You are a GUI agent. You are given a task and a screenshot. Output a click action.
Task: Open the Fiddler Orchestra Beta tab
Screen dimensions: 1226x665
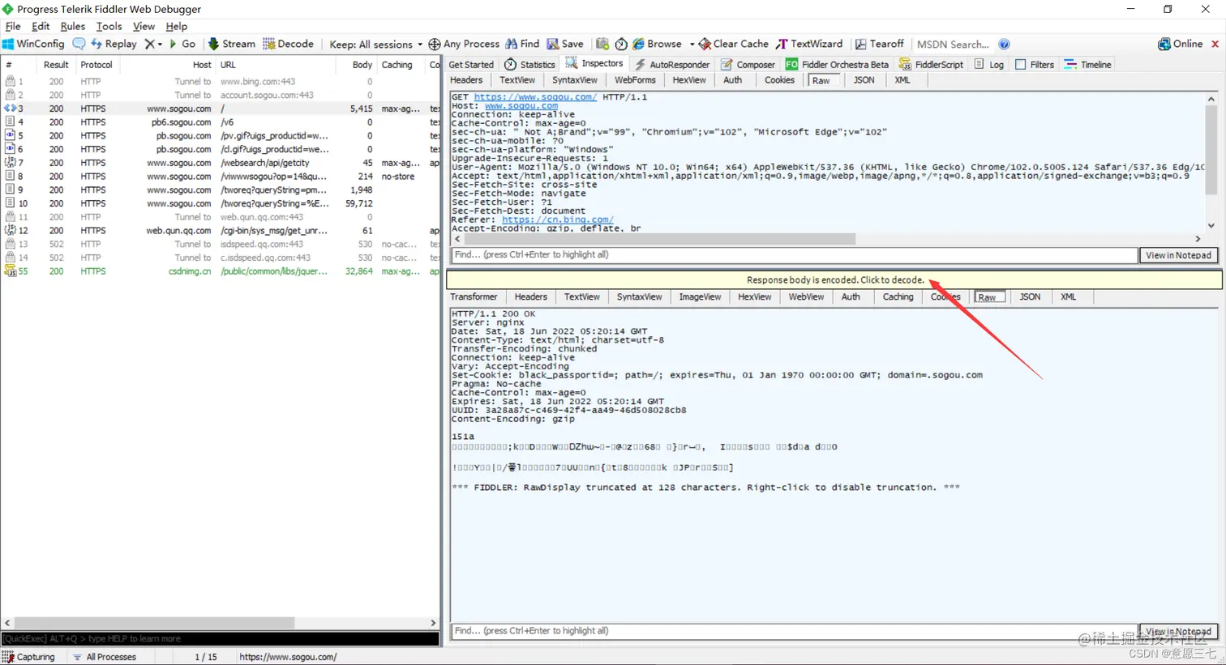[837, 64]
